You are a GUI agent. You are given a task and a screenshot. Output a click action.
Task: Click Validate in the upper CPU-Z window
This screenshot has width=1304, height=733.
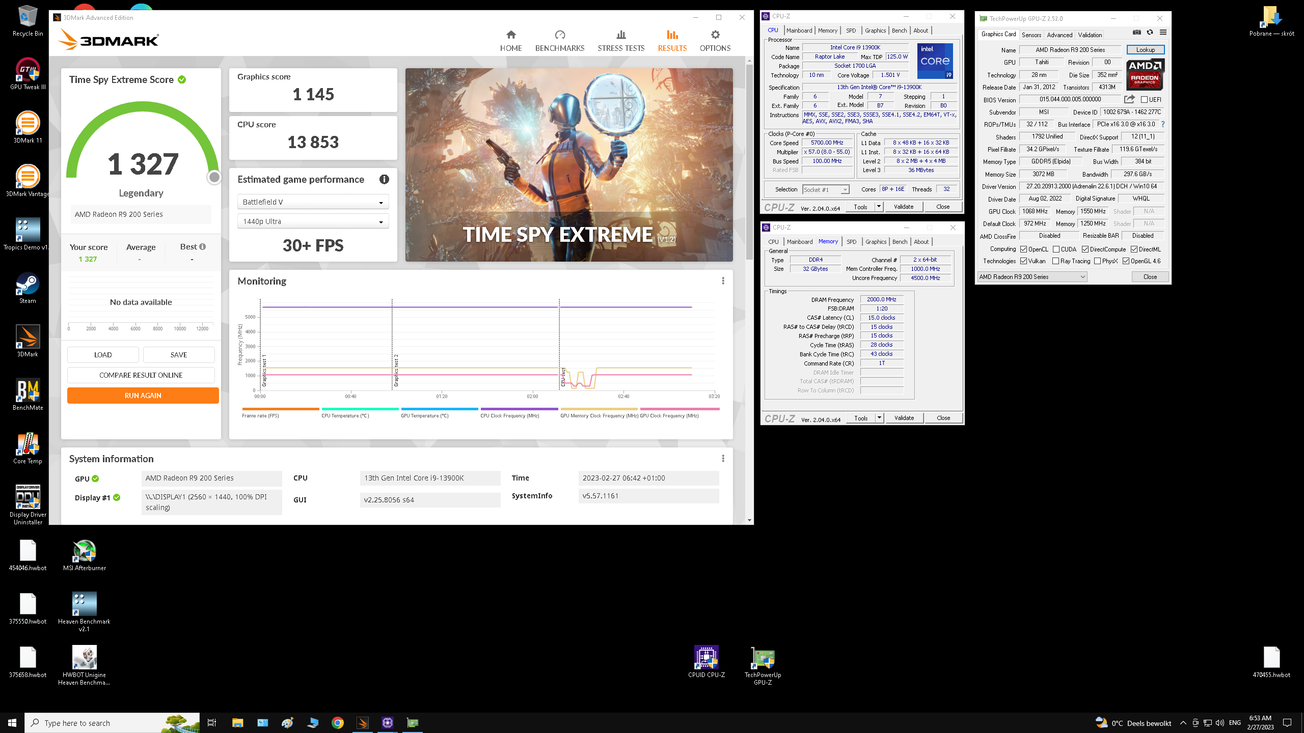tap(904, 207)
